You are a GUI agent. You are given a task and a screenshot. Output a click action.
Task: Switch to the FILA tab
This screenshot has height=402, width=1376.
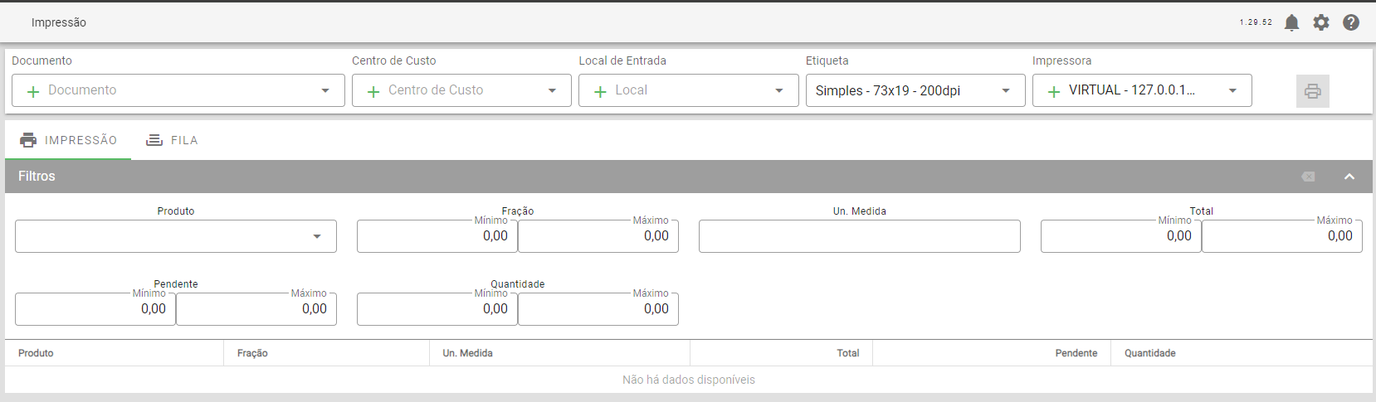[x=172, y=140]
